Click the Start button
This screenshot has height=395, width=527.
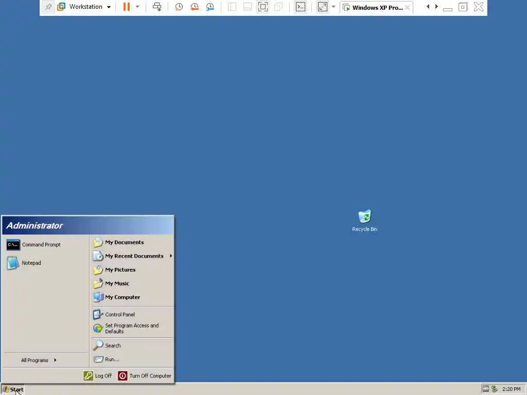(13, 389)
